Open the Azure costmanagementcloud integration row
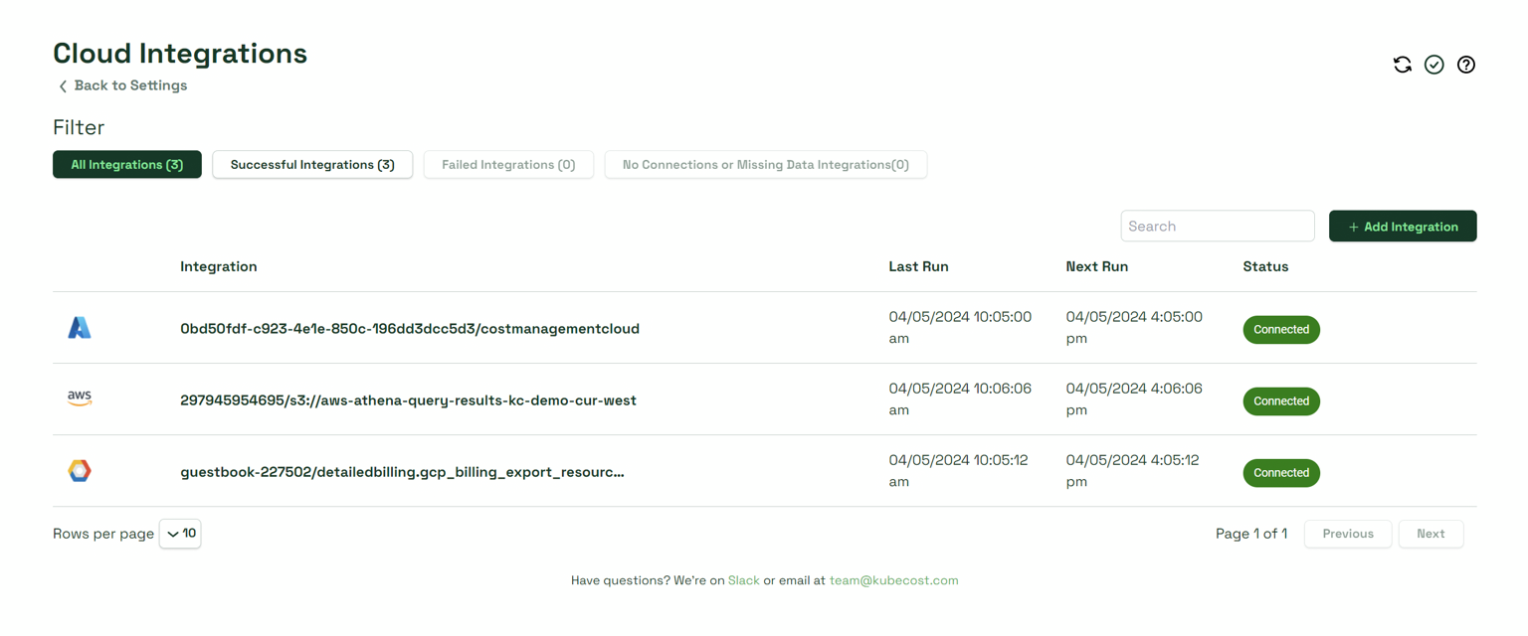This screenshot has height=636, width=1528. [x=409, y=329]
